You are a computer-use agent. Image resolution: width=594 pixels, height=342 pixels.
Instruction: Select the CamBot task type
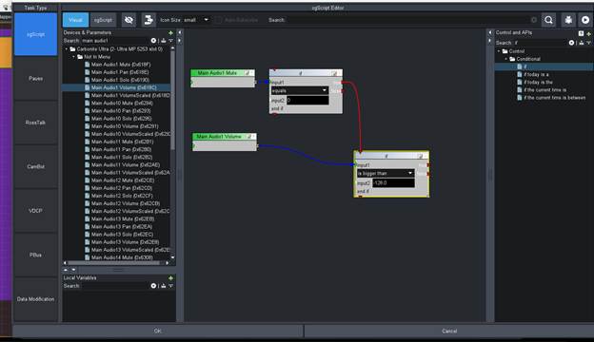(x=35, y=166)
